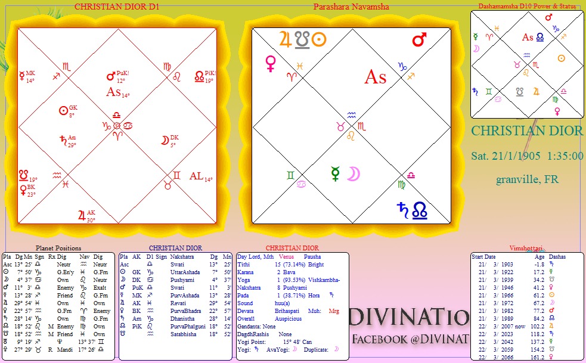The image size is (586, 363).
Task: Select the Overall Auspicious row
Action: [269, 318]
